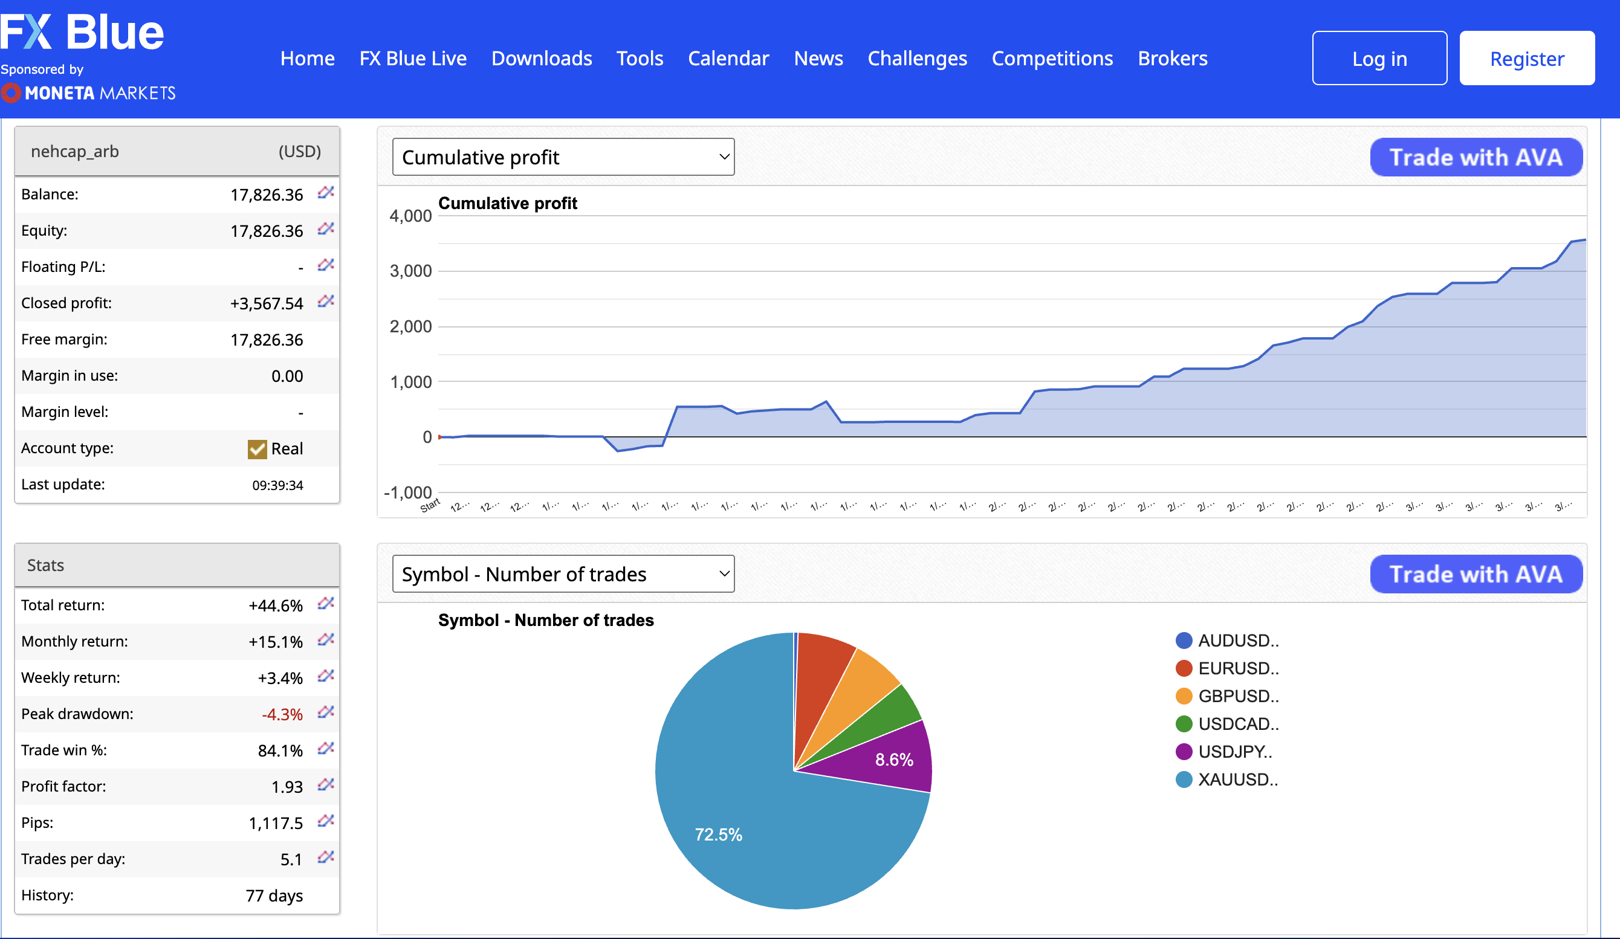This screenshot has width=1620, height=939.
Task: Open the Cumulative profit dropdown
Action: click(563, 157)
